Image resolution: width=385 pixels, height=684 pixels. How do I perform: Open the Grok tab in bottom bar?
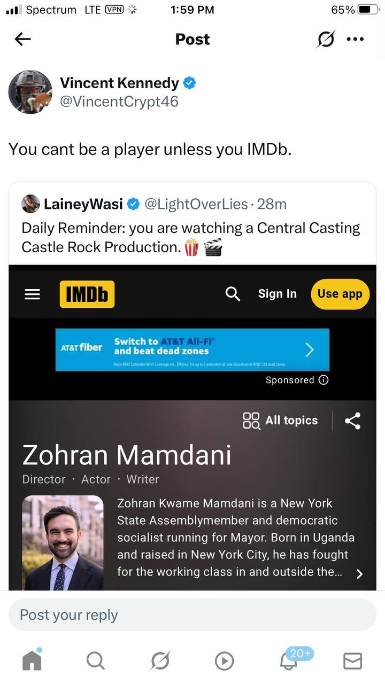pos(160,661)
